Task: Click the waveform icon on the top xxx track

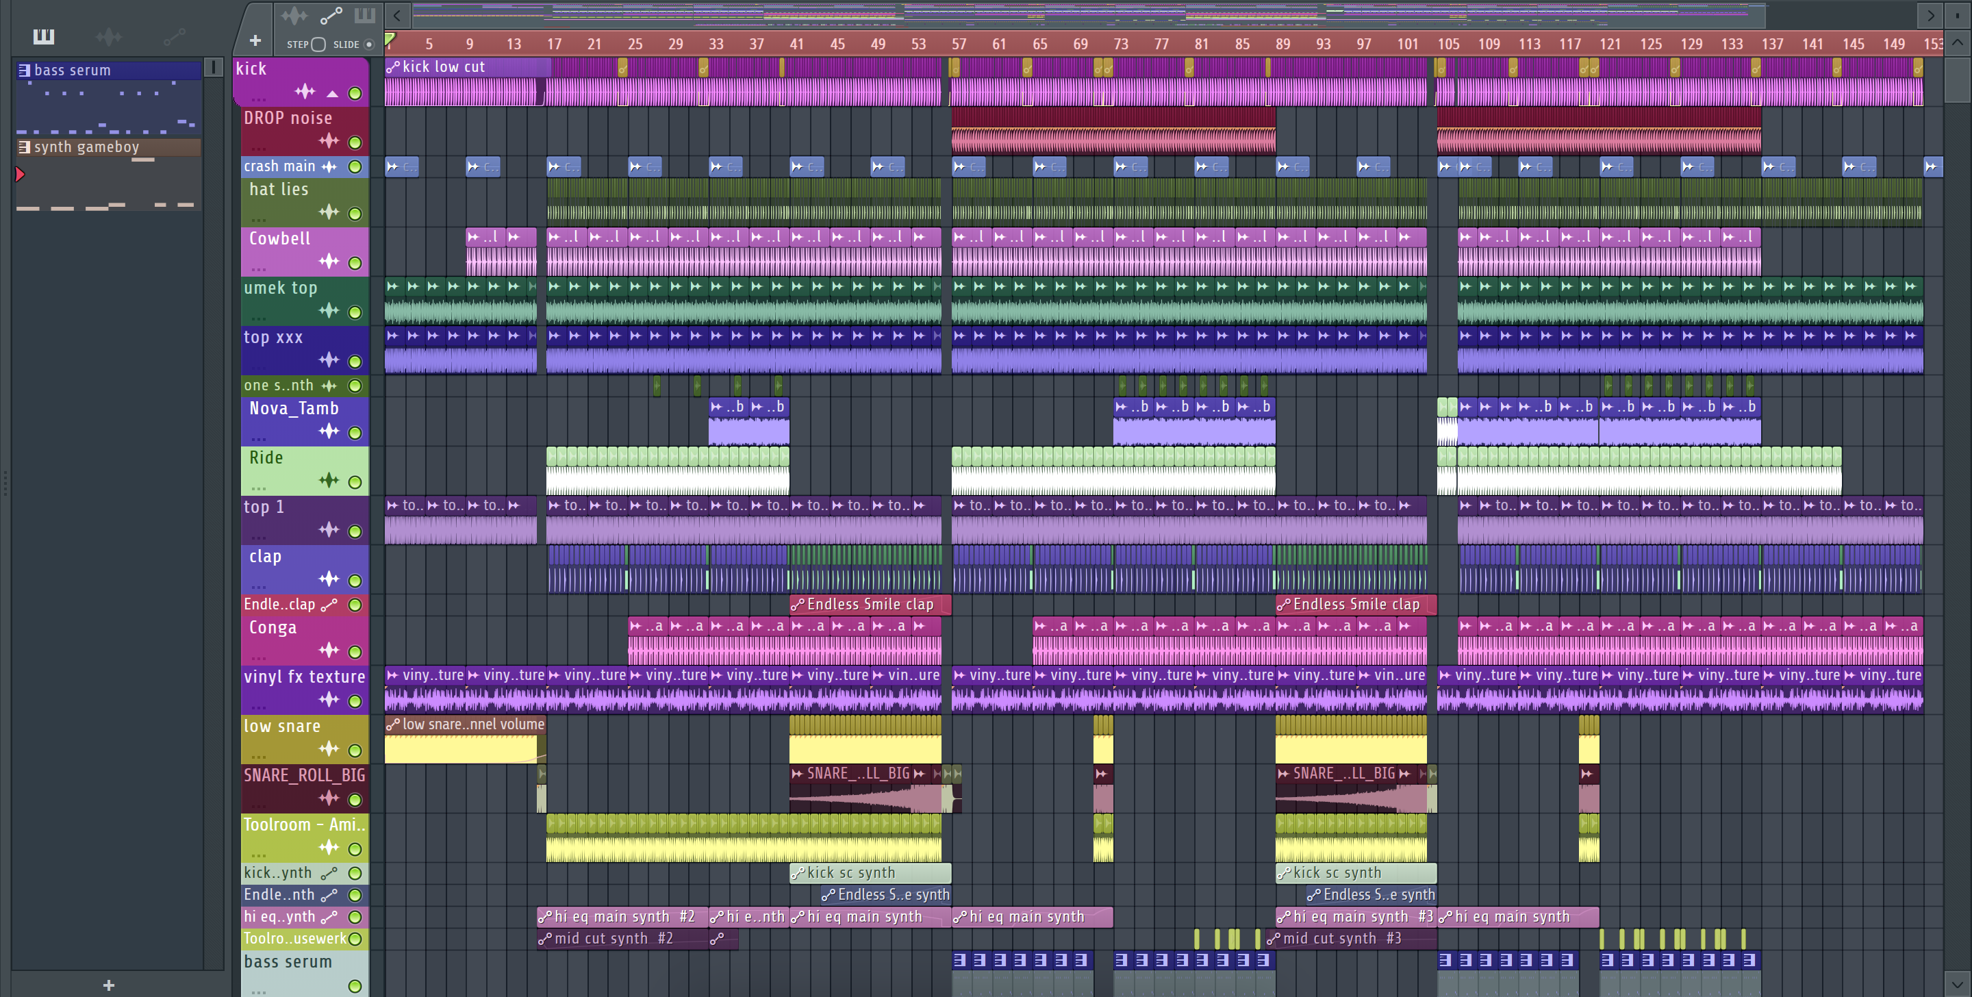Action: [329, 360]
